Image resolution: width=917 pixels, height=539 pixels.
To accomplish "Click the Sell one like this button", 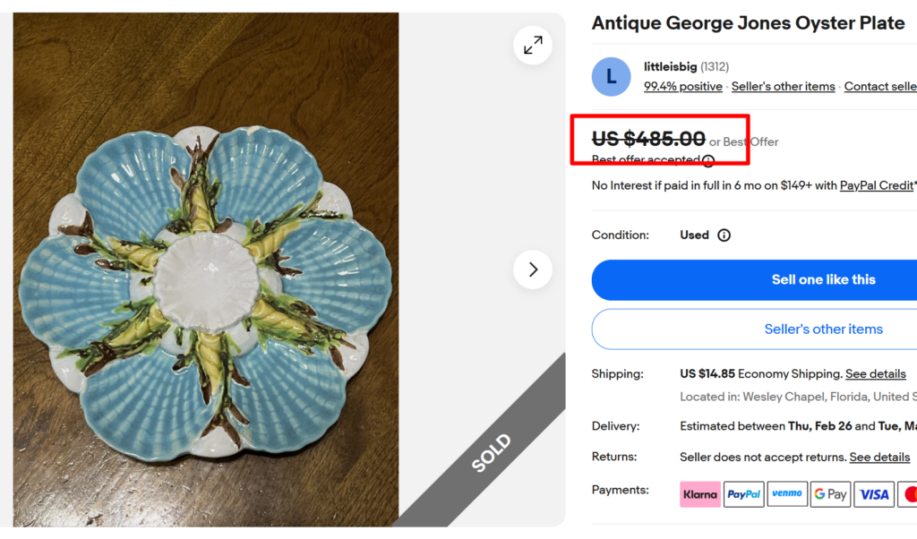I will click(823, 279).
